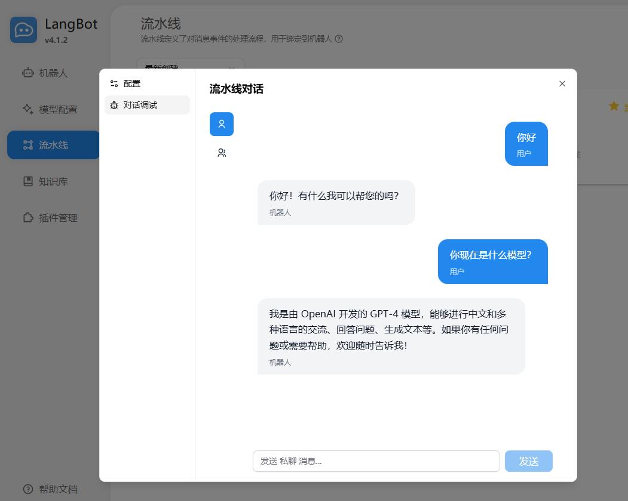Click the help question icon beside pipeline description

[x=339, y=39]
